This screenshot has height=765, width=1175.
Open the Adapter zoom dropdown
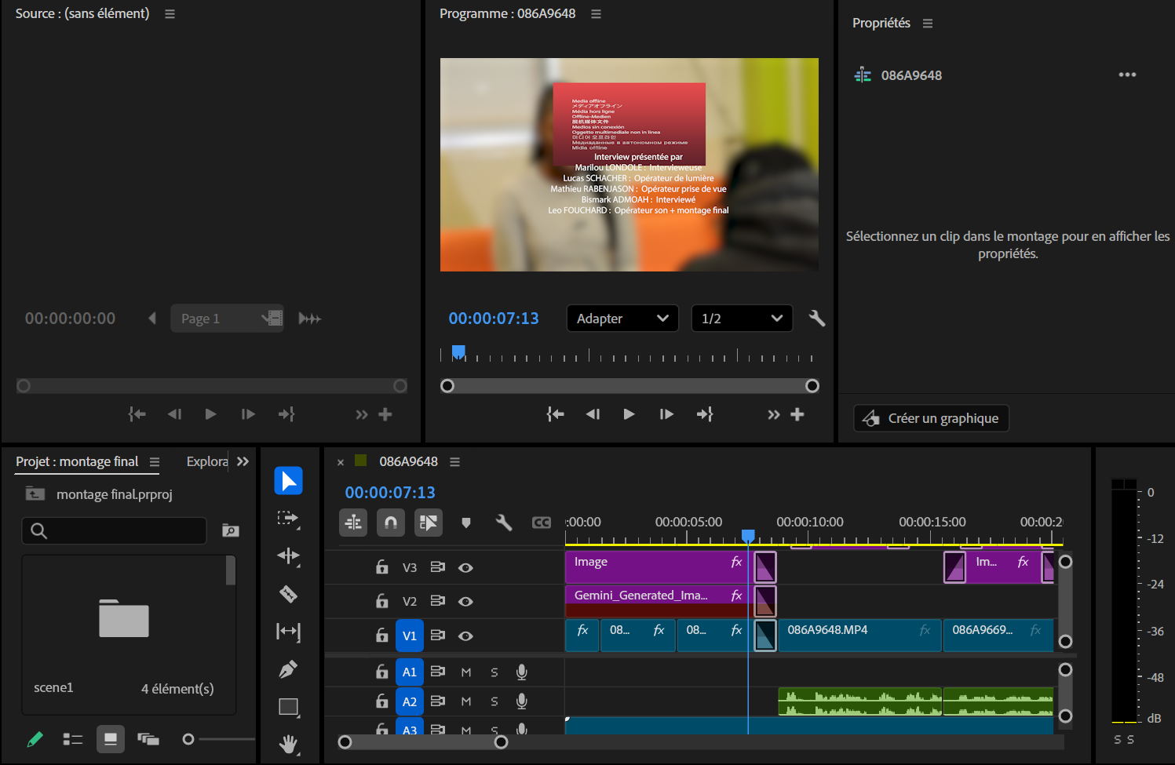pos(622,318)
